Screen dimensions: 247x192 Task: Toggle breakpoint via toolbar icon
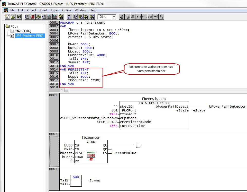click(44, 17)
